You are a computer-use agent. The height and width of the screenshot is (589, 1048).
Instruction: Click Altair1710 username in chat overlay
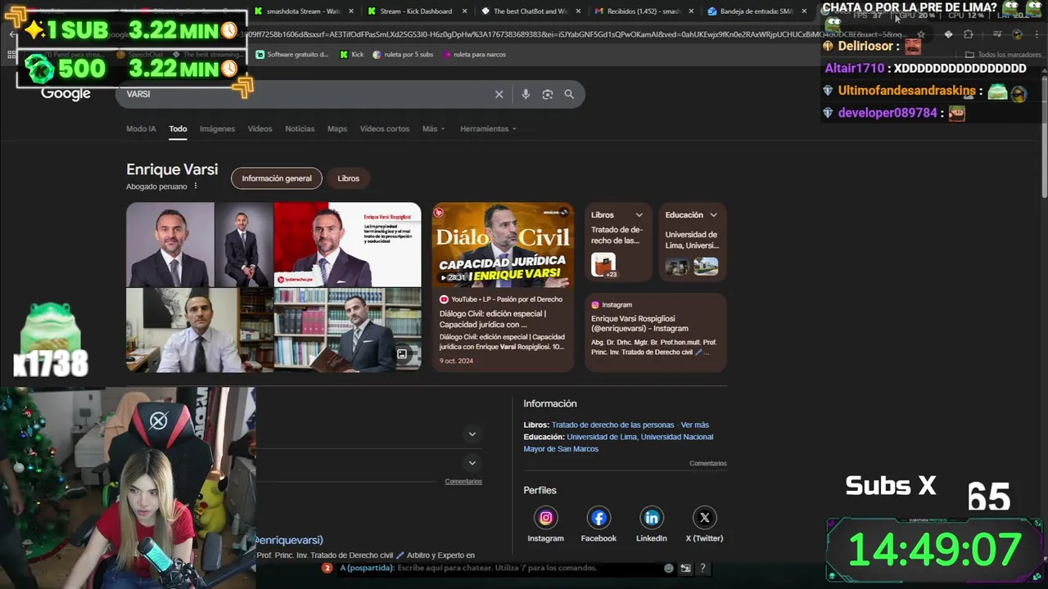coord(855,69)
